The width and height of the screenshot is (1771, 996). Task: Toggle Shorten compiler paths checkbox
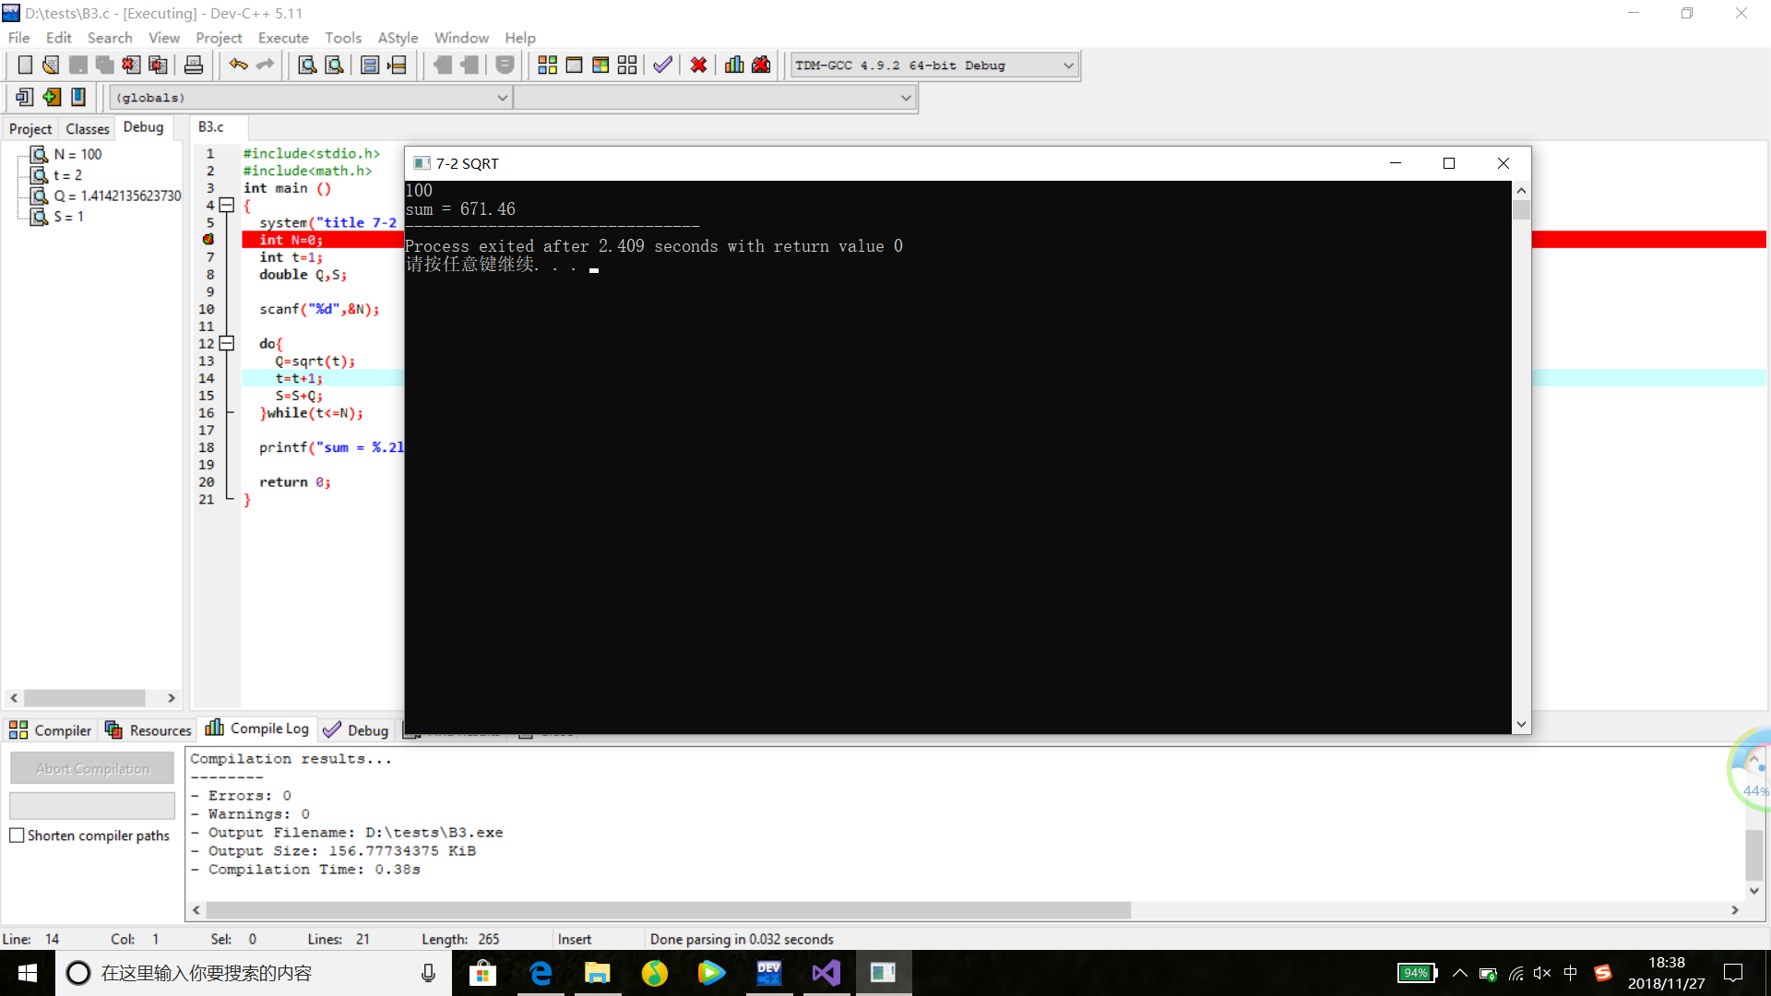click(17, 836)
